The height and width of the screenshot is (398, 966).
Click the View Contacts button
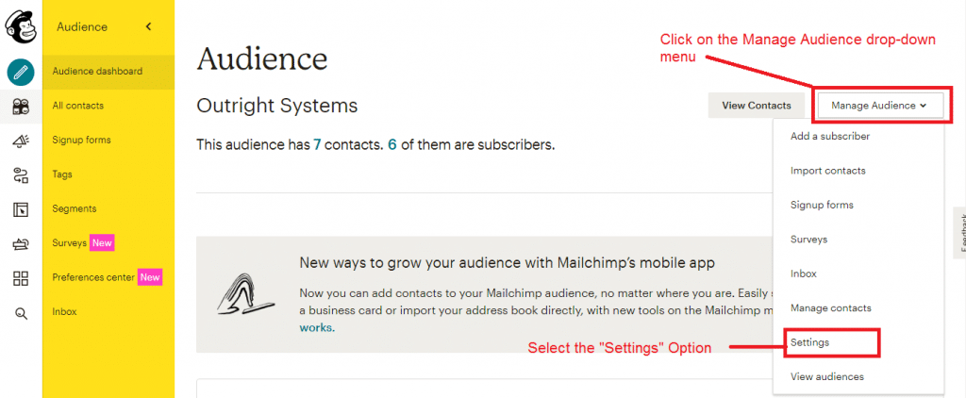click(x=756, y=106)
